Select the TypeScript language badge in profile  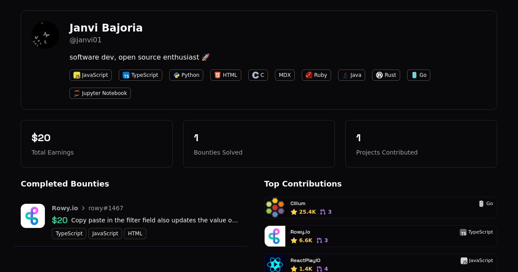(140, 75)
